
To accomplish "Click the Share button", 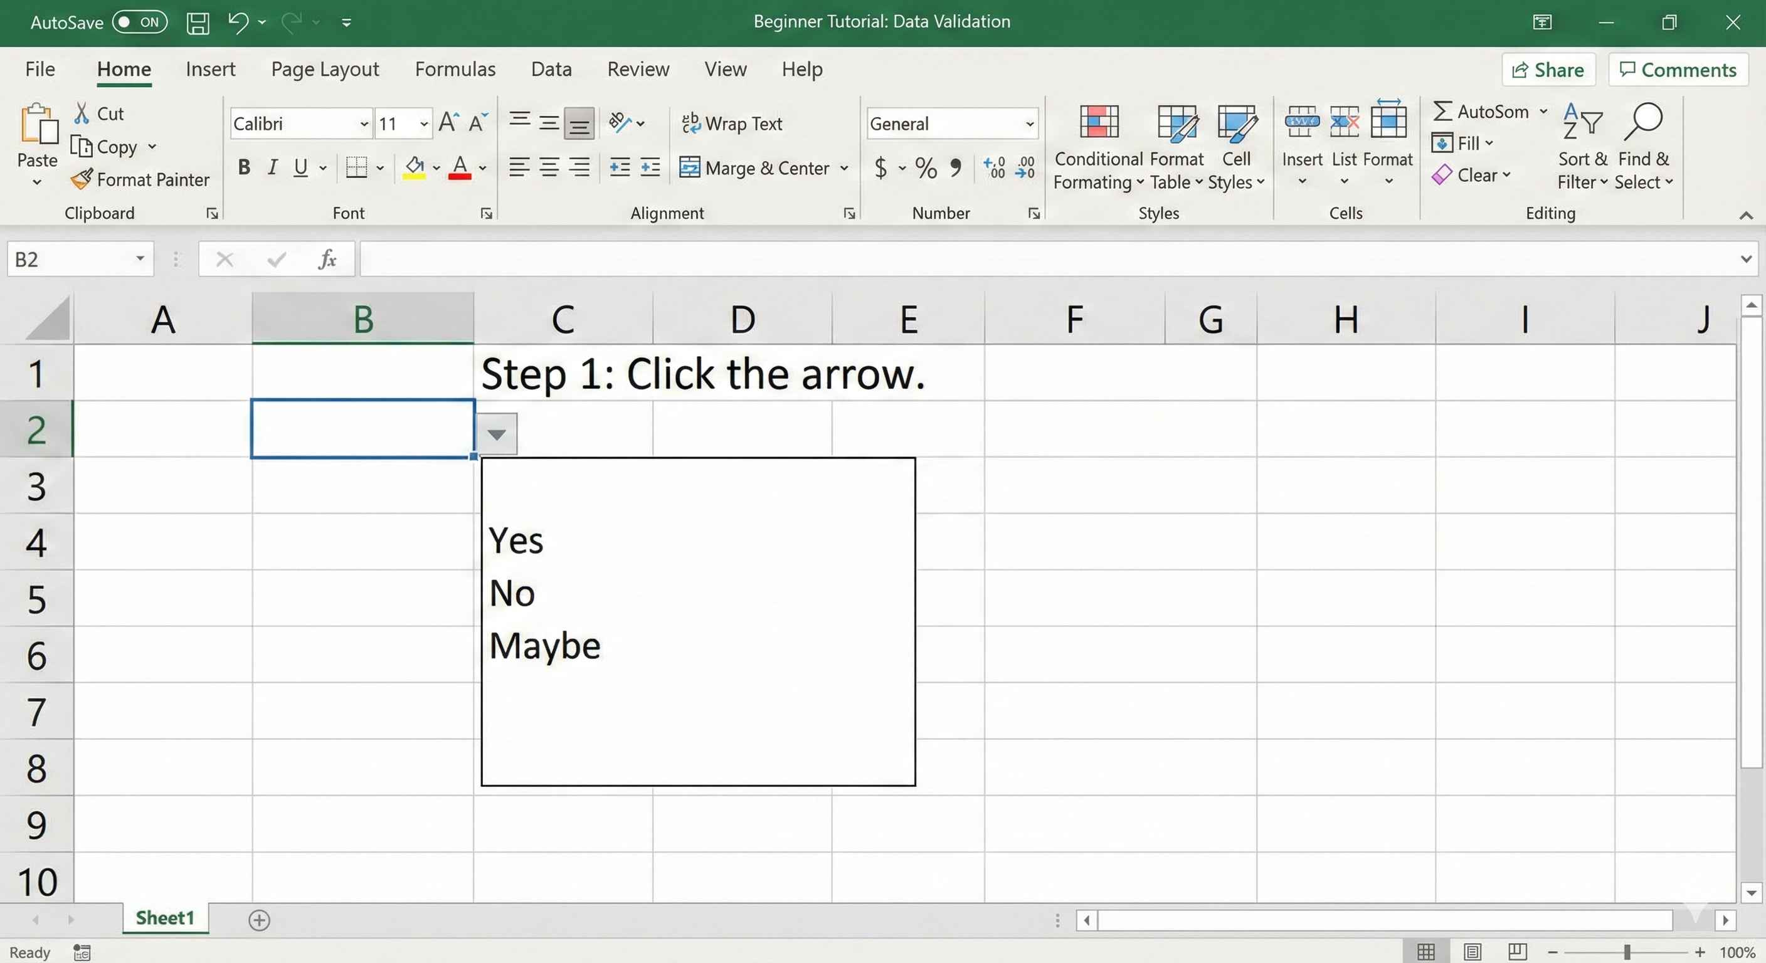I will (1548, 69).
